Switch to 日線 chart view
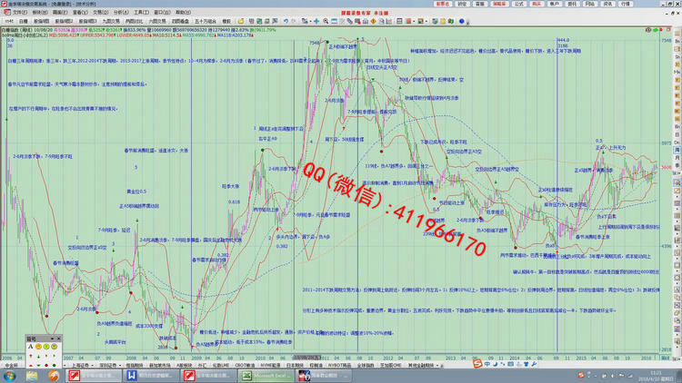Image resolution: width=682 pixels, height=383 pixels. tap(23, 21)
